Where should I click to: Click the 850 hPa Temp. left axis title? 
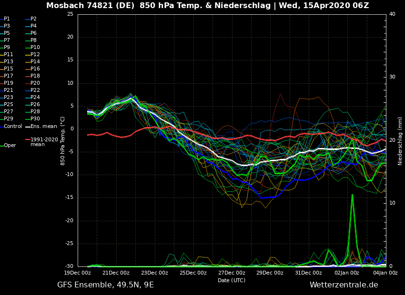click(63, 141)
